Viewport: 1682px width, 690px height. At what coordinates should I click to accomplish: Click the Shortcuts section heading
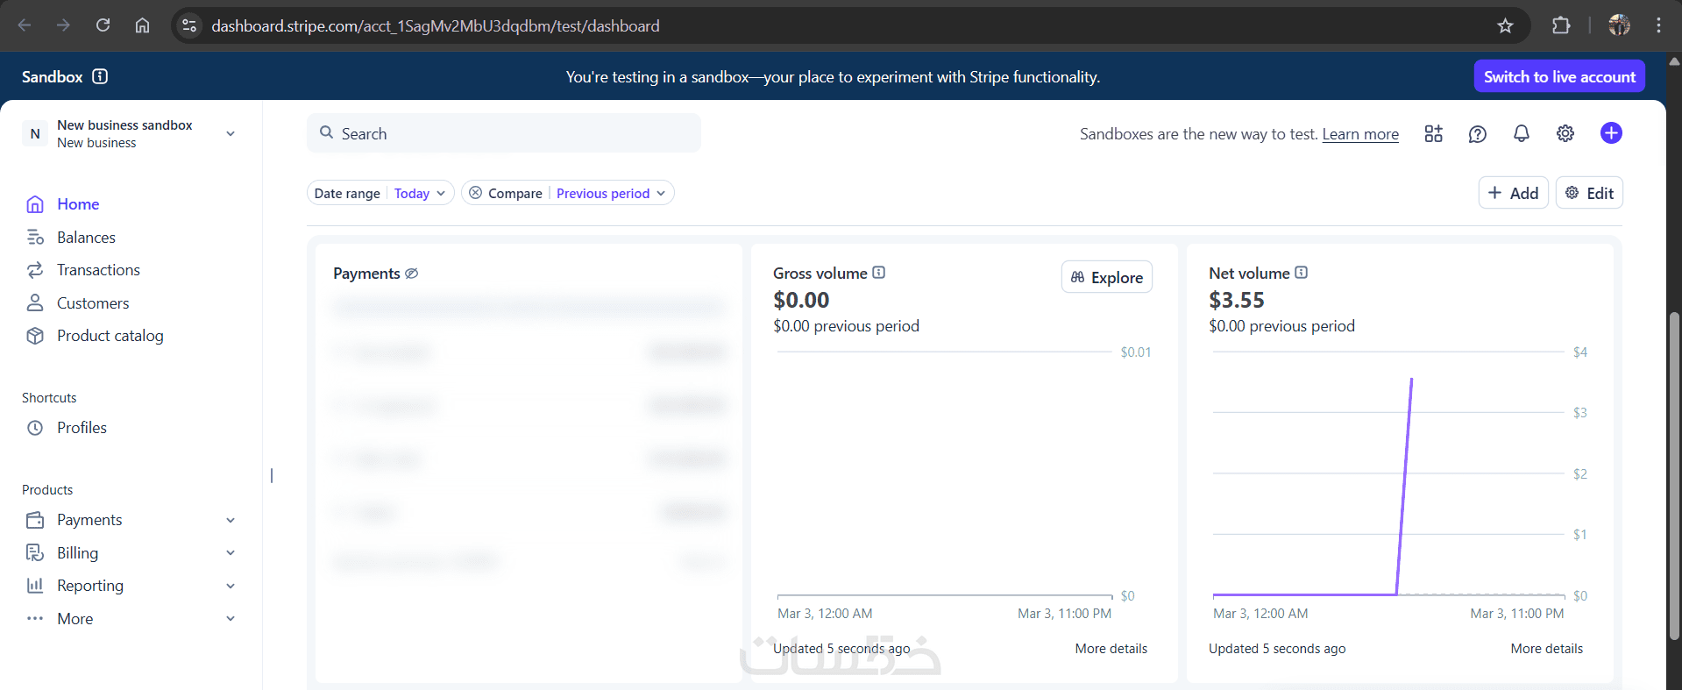coord(49,398)
